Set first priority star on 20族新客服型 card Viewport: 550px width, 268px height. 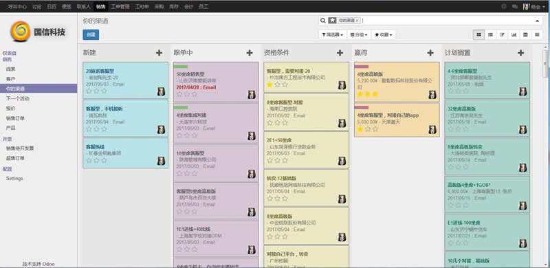[89, 91]
